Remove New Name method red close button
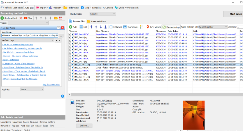243x131 pixels. pos(63,28)
